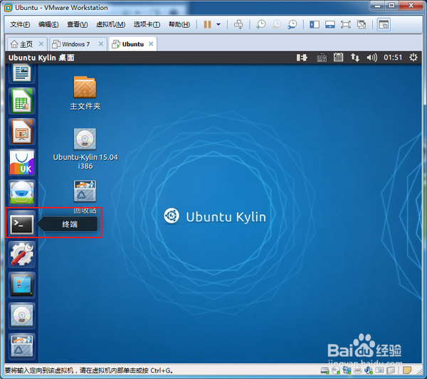Image resolution: width=427 pixels, height=379 pixels.
Task: Click the network adapter icon in status bar
Action: [x=347, y=370]
